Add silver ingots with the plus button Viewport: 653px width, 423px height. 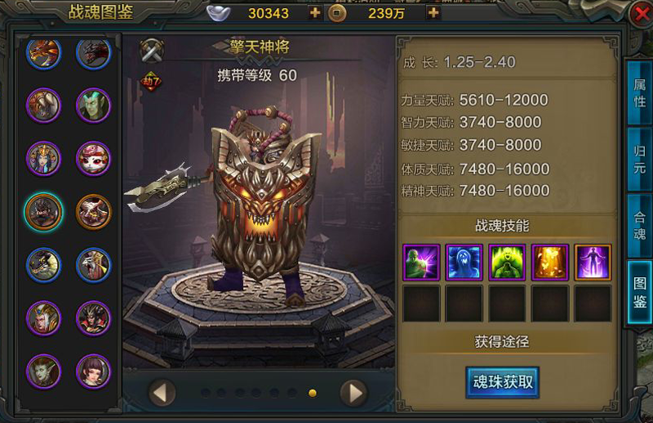315,13
